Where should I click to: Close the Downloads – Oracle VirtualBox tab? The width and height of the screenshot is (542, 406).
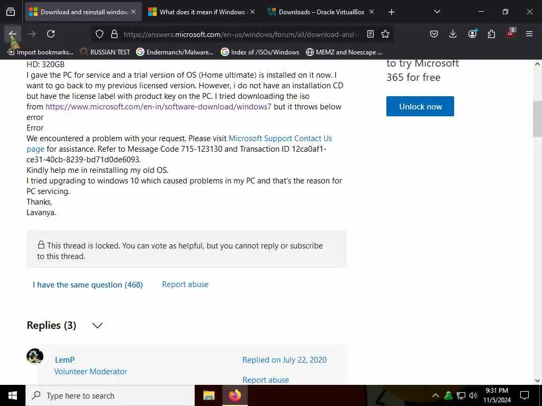(372, 12)
